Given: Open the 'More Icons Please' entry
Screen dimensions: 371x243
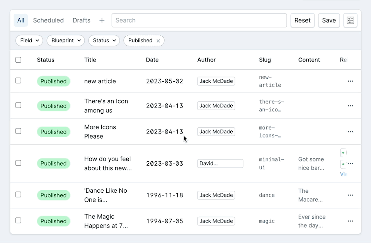Looking at the screenshot, I should pyautogui.click(x=100, y=132).
